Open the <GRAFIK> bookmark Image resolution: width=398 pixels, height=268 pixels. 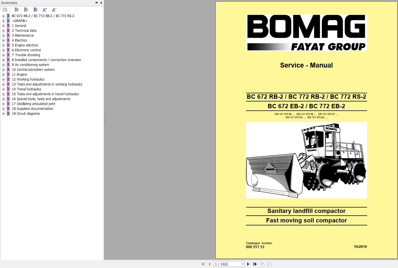click(x=20, y=21)
